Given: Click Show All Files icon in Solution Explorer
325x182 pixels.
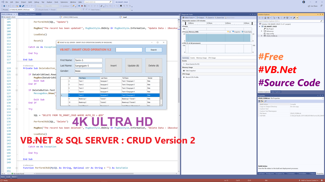Looking at the screenshot, I should [x=287, y=18].
